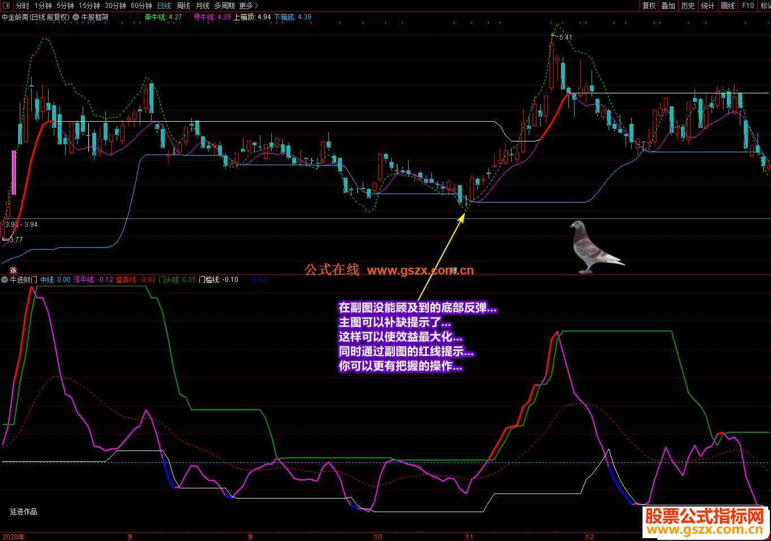
Task: Click the month 11 marker on the time axis
Action: (x=469, y=536)
